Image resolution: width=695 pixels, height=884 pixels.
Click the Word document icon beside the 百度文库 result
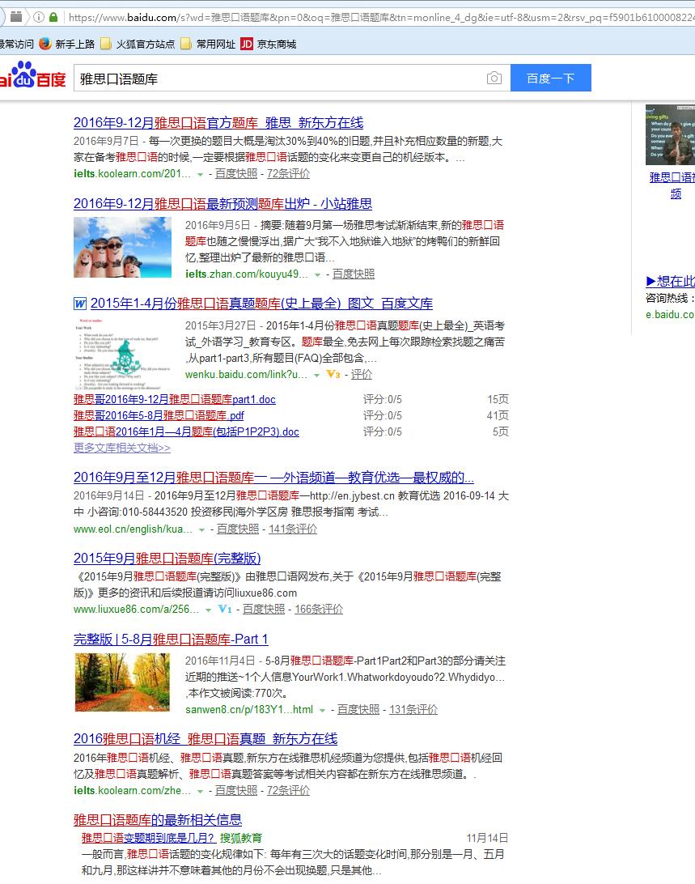tap(80, 304)
